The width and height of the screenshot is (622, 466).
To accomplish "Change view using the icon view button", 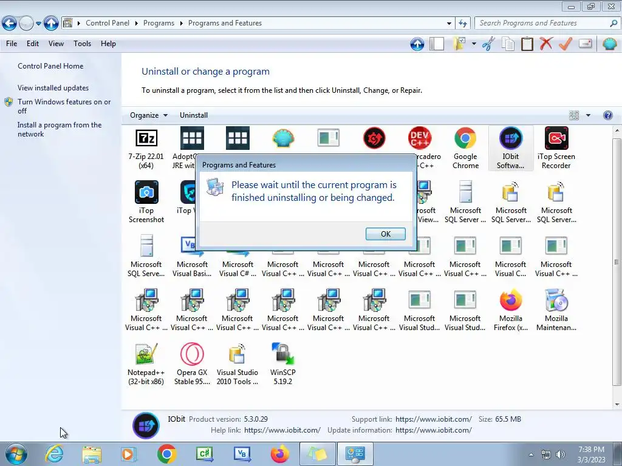I will (x=574, y=115).
